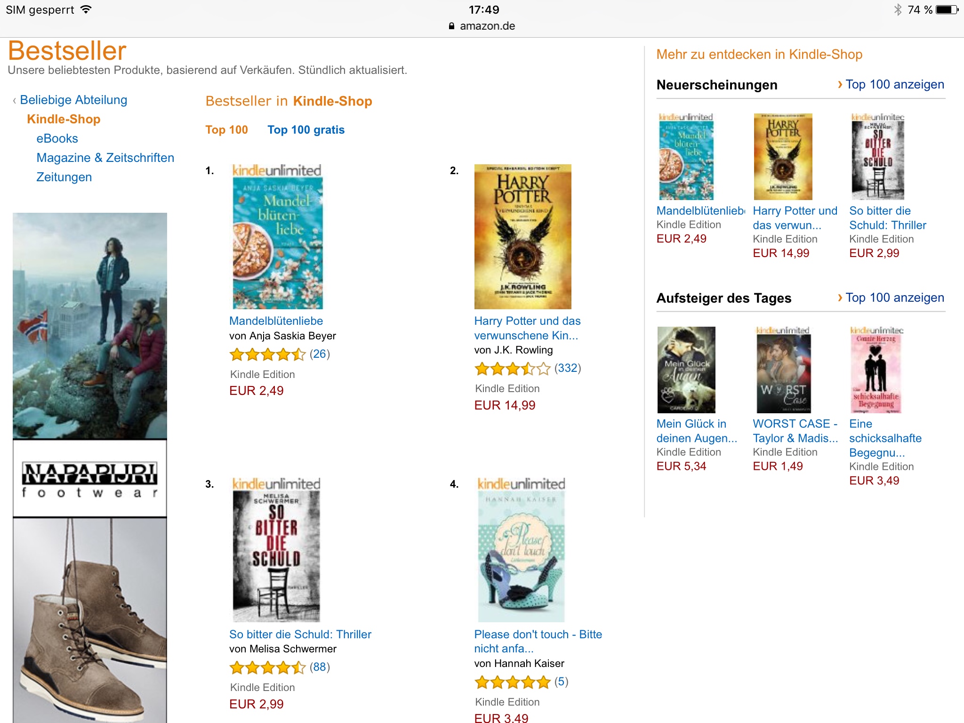Open Mandelblütenliebe bestseller cover image
The image size is (964, 723).
pyautogui.click(x=278, y=237)
